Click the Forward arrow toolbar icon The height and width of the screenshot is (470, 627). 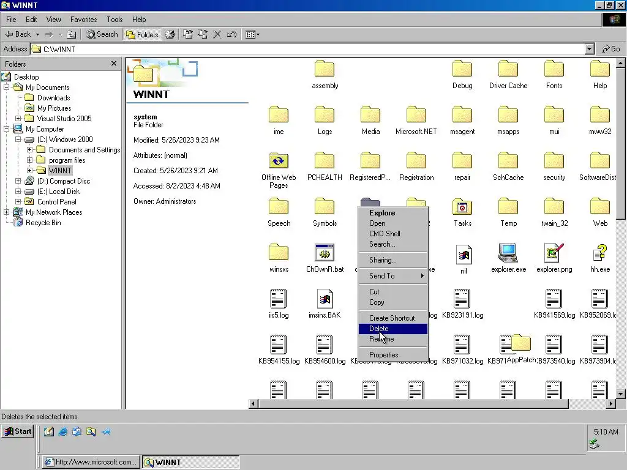(49, 35)
